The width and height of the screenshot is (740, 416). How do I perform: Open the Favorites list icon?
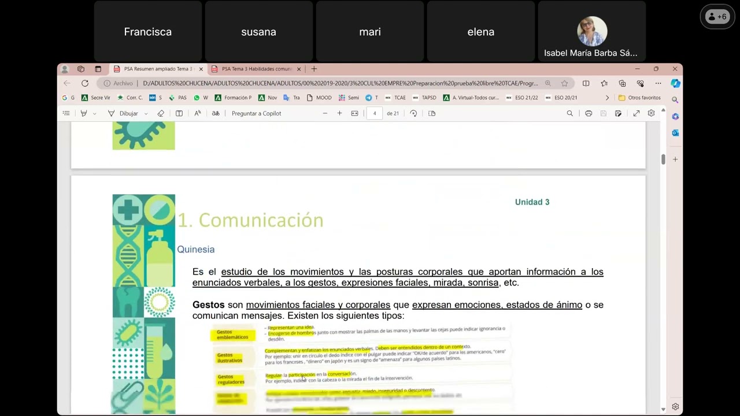[x=604, y=83]
